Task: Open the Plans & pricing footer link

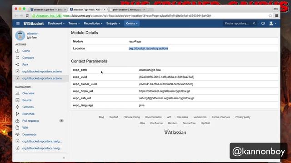Action: click(131, 117)
